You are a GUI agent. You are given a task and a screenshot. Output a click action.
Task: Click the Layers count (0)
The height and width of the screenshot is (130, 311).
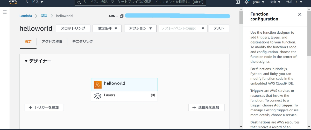[153, 95]
